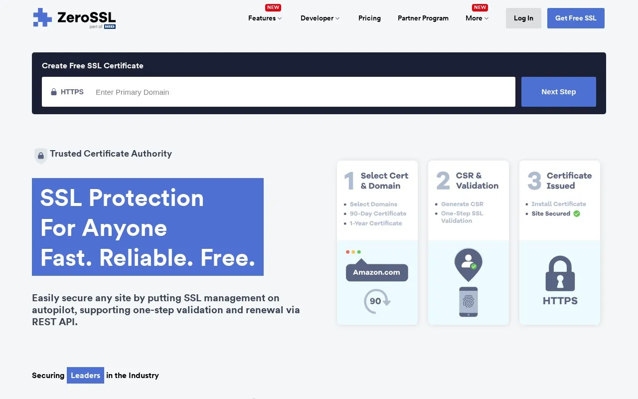
Task: Click the Amazon.com browser illustration
Action: pyautogui.click(x=377, y=267)
